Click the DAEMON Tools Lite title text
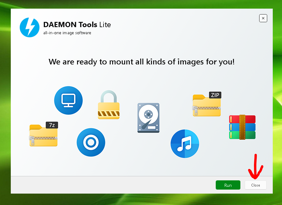 77,25
